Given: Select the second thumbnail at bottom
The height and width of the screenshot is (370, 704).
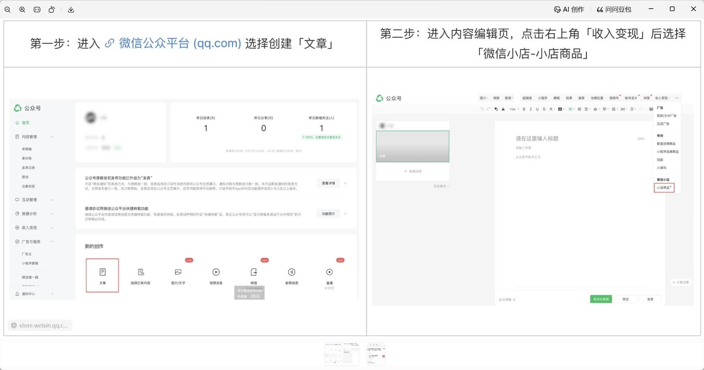Looking at the screenshot, I should (x=376, y=354).
